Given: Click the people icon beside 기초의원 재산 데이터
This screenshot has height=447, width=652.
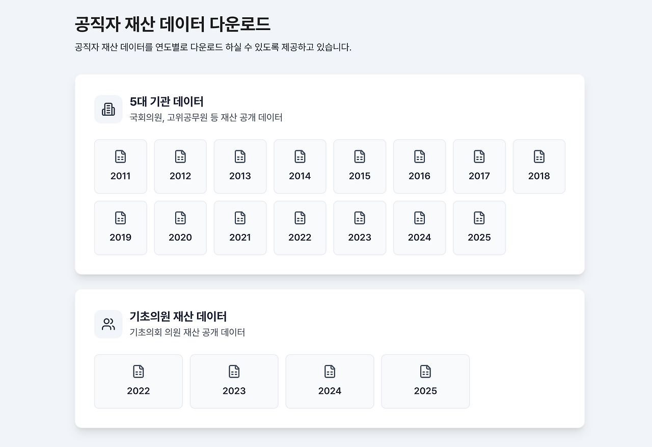Looking at the screenshot, I should pos(108,324).
